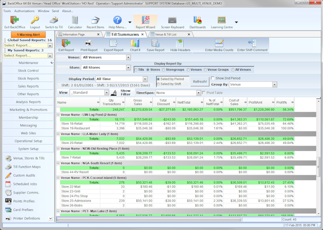The image size is (323, 230).
Task: Open the Venue dropdown list
Action: 128,56
